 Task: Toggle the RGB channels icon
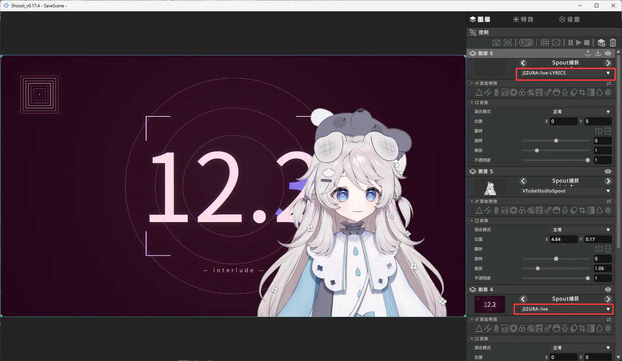click(x=526, y=43)
